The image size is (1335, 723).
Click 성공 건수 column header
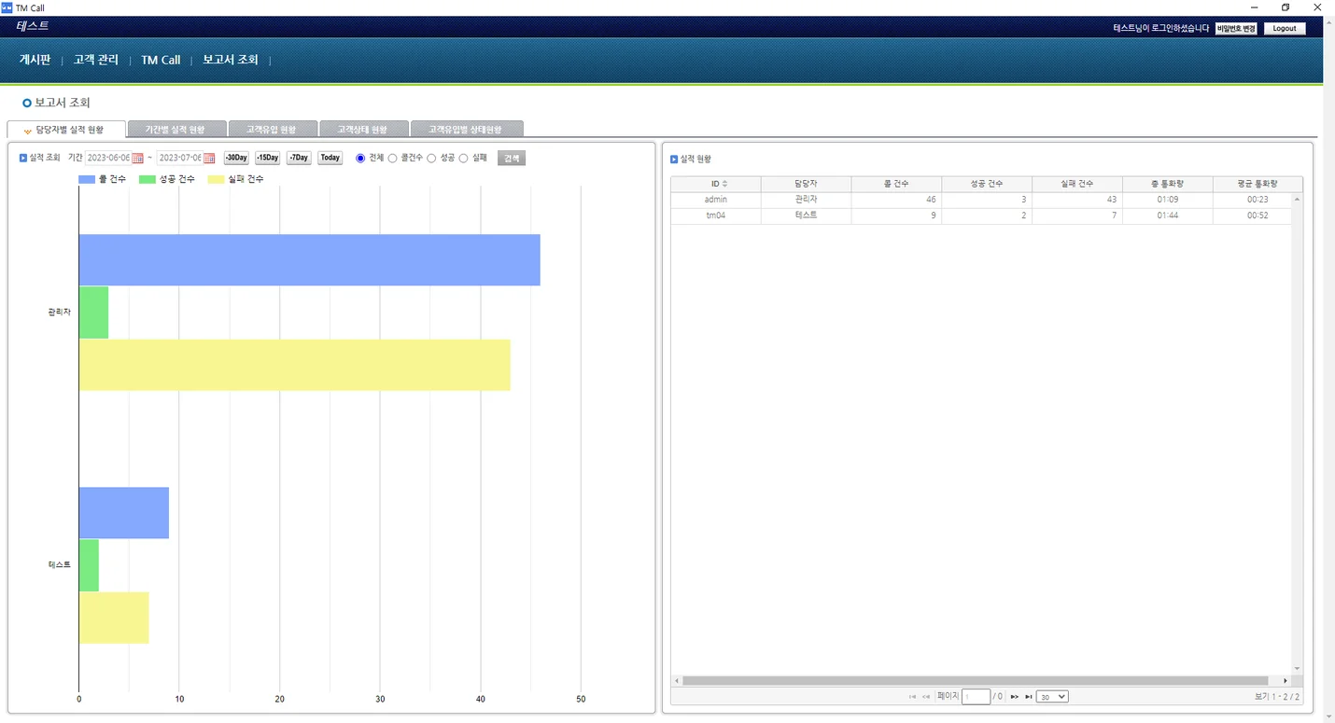coord(987,184)
